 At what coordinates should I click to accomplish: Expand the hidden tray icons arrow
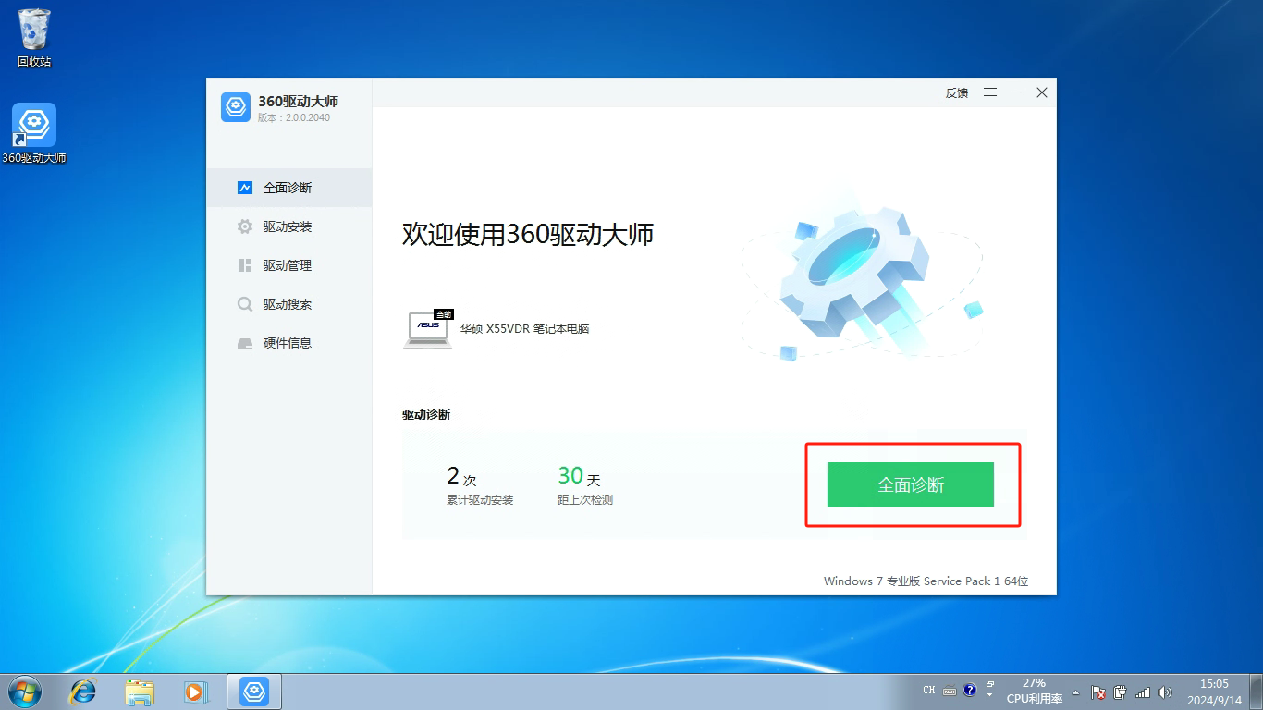pyautogui.click(x=1075, y=692)
